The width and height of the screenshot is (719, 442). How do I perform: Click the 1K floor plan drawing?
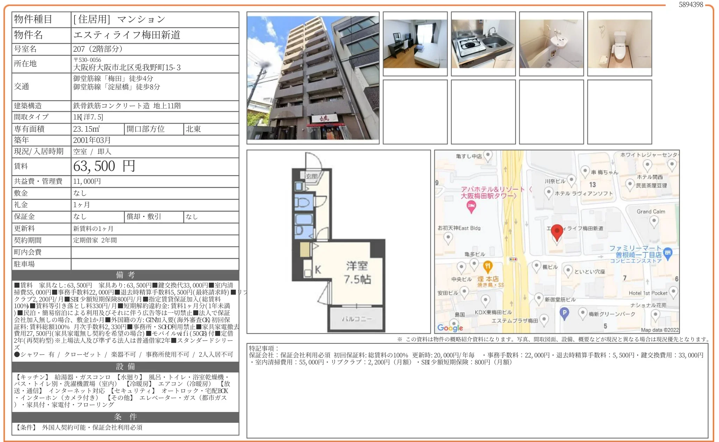339,242
